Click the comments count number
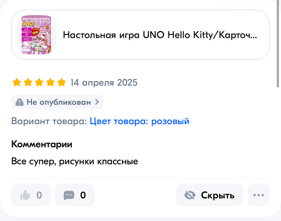Viewport: 281px width, 221px height. pyautogui.click(x=83, y=195)
